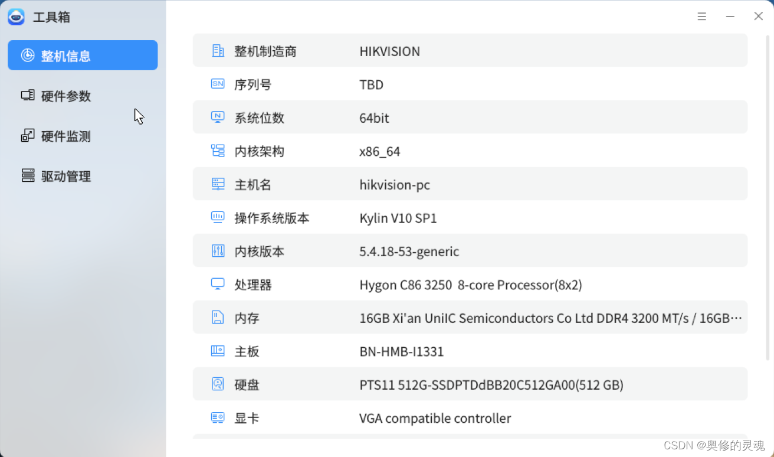Click the 主板 motherboard icon

(x=218, y=351)
